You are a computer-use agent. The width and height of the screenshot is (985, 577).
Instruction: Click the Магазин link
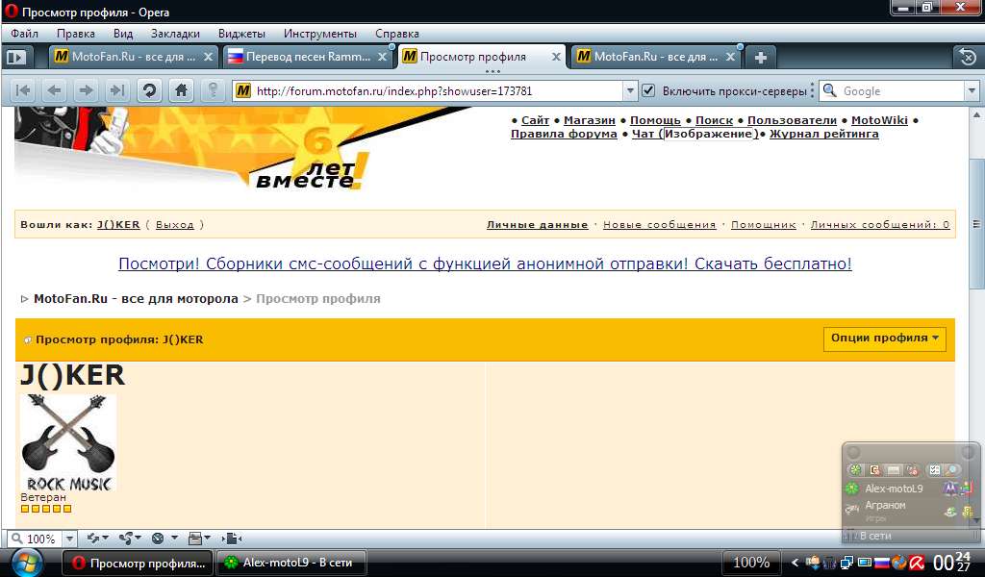coord(590,120)
